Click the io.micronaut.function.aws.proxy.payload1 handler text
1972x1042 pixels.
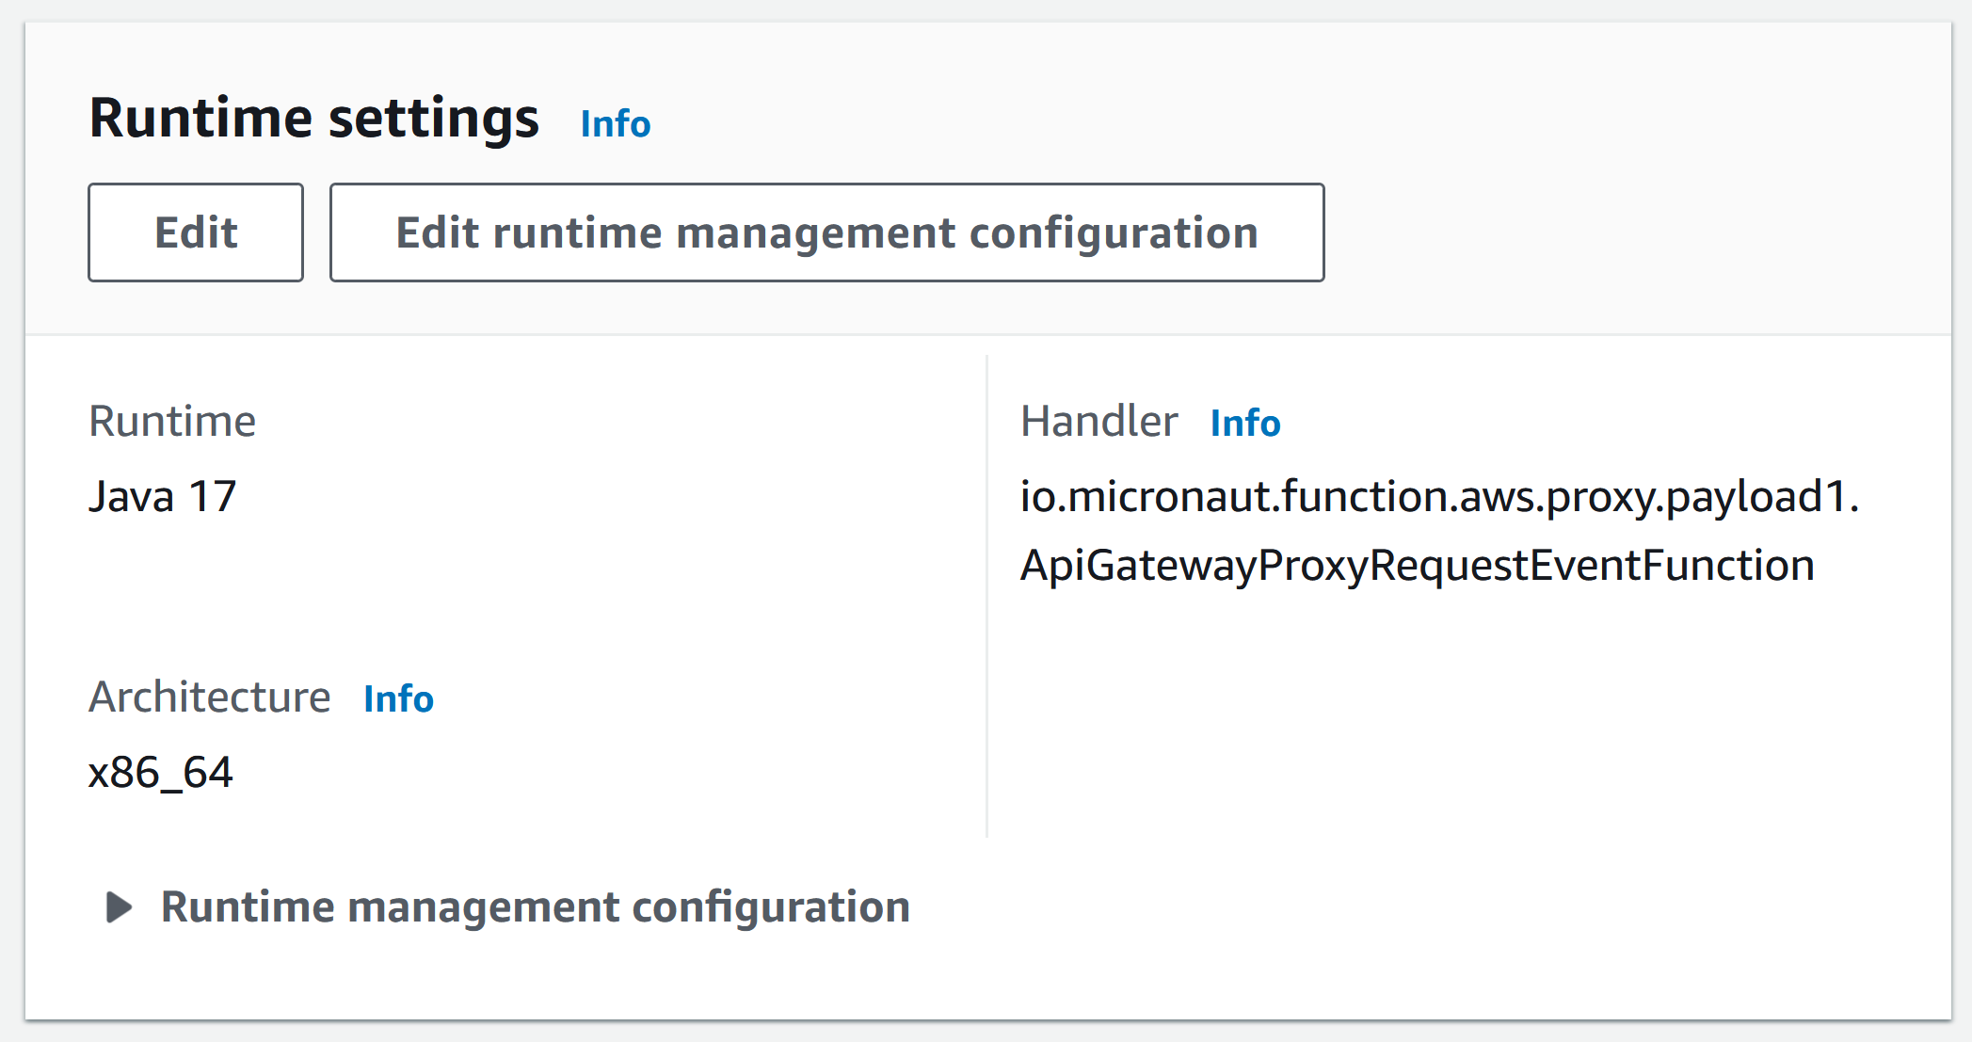click(x=1440, y=496)
